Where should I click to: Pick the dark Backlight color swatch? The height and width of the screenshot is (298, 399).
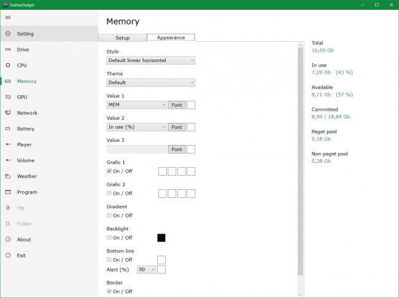(161, 238)
